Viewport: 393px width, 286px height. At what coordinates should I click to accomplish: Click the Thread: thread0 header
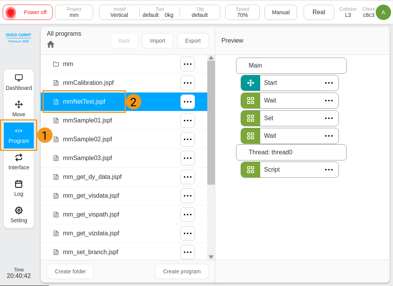pyautogui.click(x=291, y=152)
